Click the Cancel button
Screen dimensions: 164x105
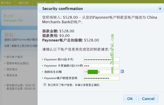(148, 98)
